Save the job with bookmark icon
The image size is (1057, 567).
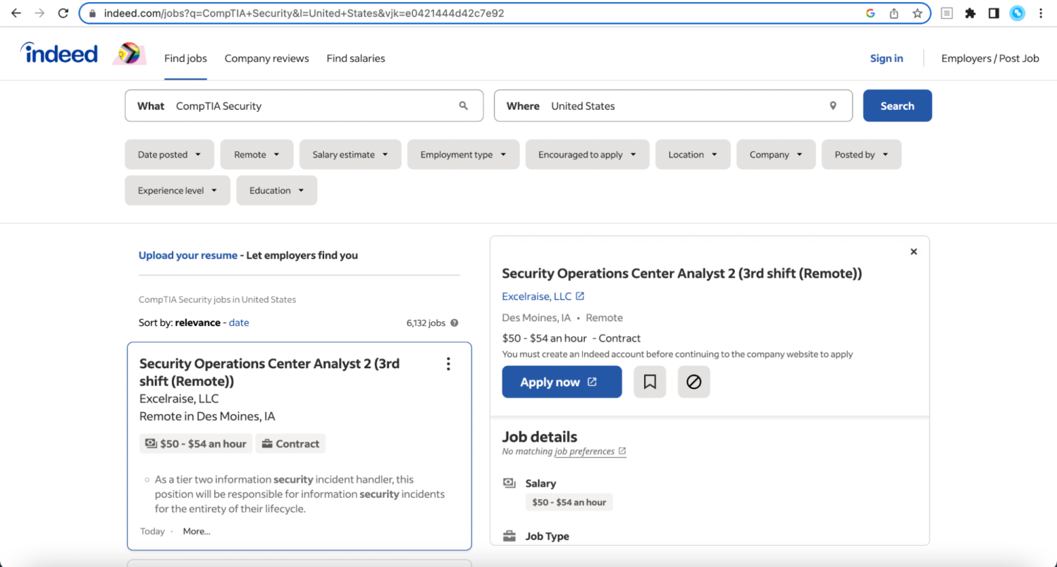[x=650, y=382]
